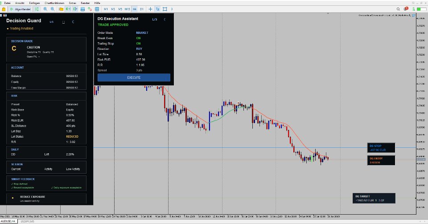Click the REDUCED lot status value
The height and width of the screenshot is (224, 428).
click(72, 137)
